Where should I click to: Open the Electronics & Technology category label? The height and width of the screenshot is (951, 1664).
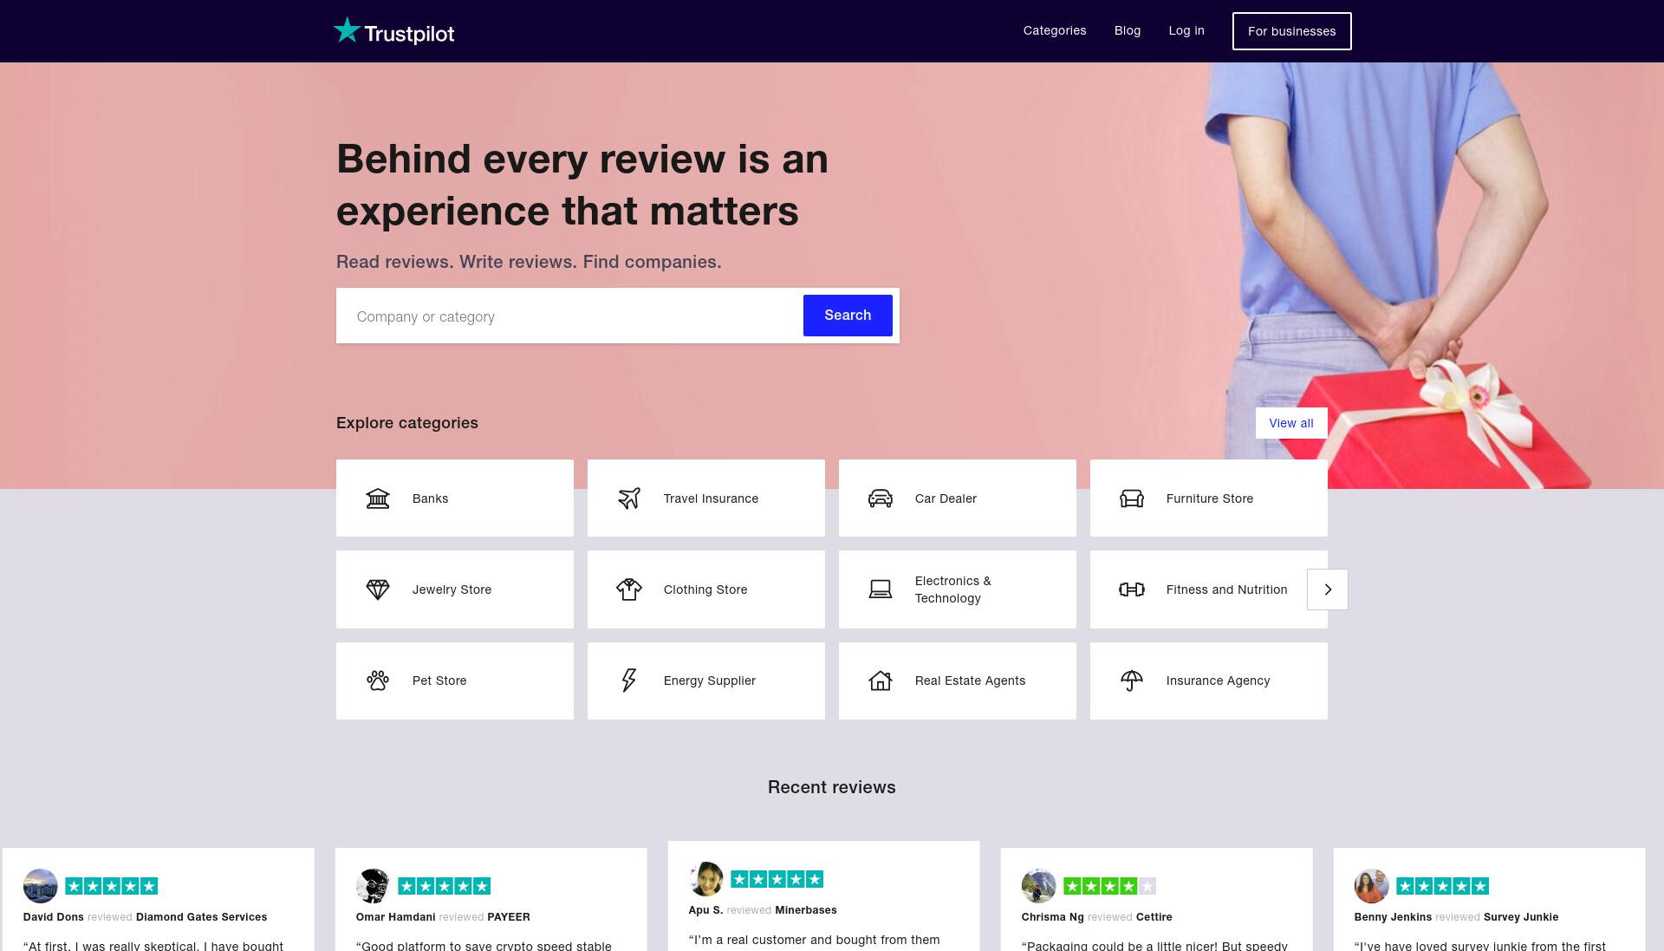(x=953, y=589)
